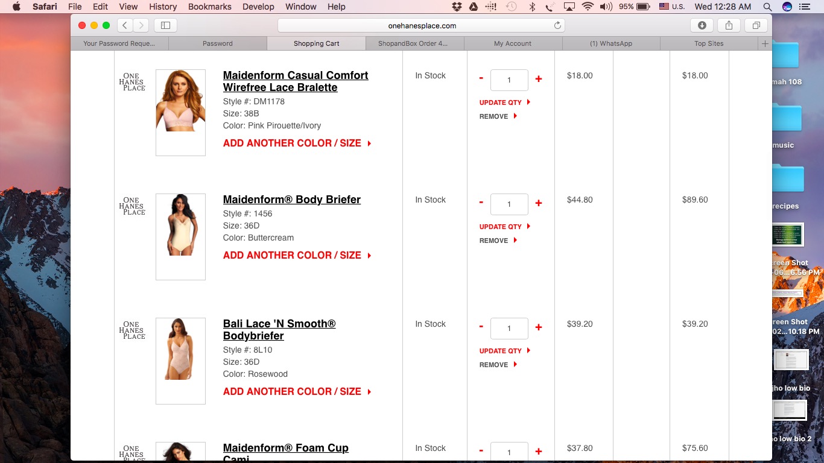
Task: Switch to the WhatsApp tab
Action: [x=611, y=43]
